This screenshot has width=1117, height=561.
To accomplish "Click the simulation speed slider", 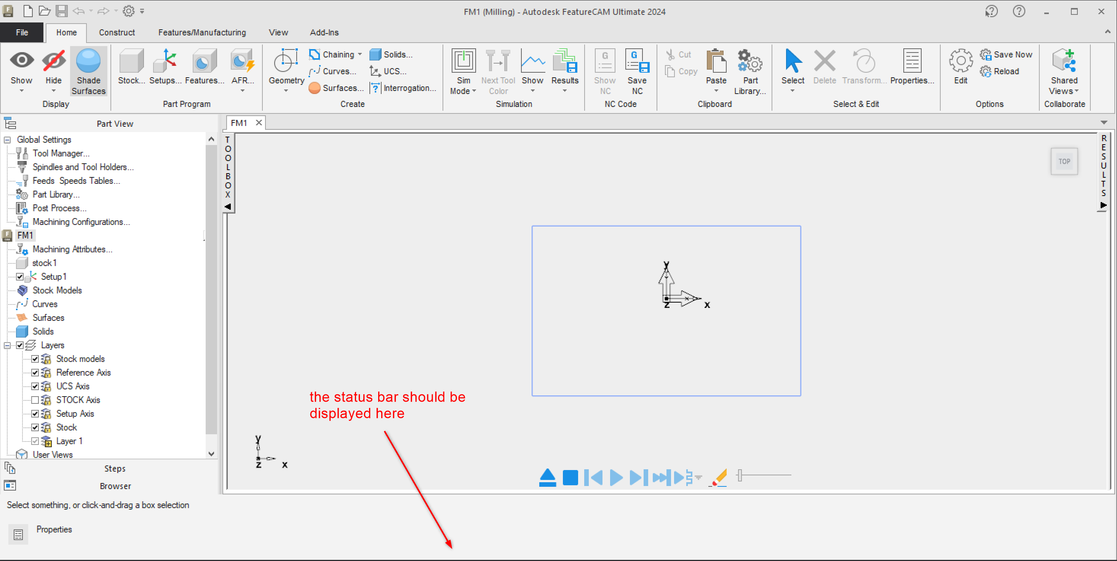I will (x=740, y=475).
